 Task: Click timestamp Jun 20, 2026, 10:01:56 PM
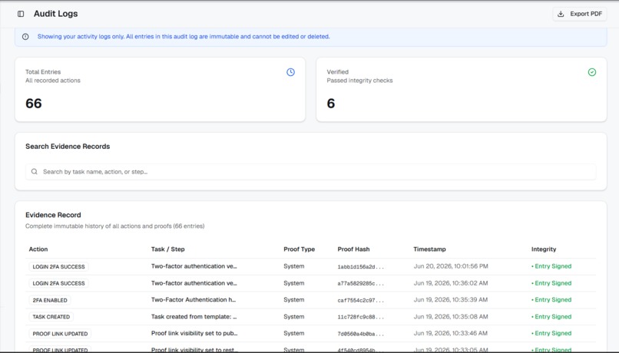pos(451,266)
